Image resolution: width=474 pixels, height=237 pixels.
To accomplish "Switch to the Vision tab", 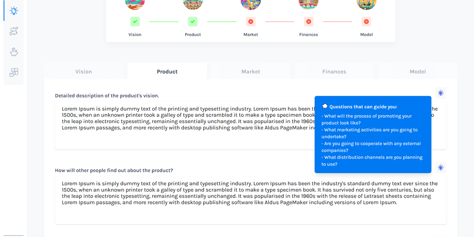I will coord(84,72).
